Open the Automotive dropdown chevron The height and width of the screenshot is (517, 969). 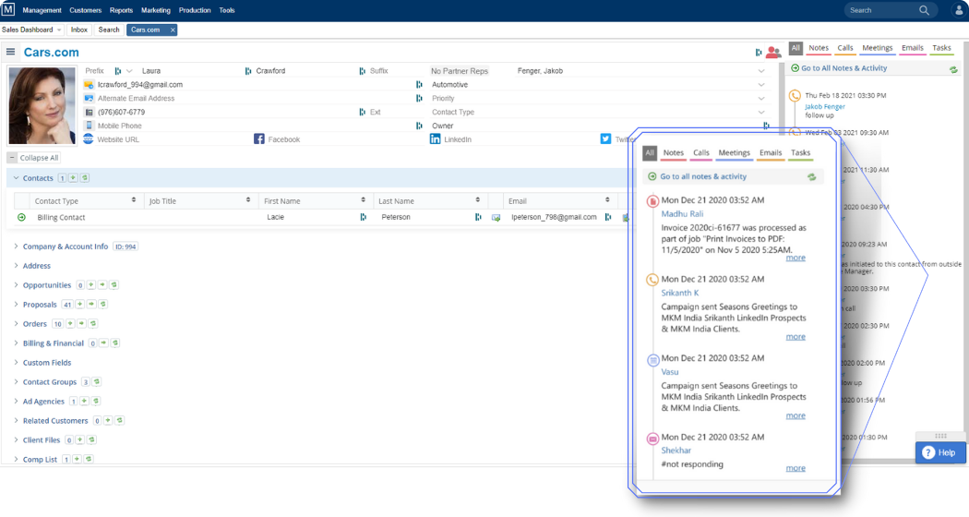(761, 85)
